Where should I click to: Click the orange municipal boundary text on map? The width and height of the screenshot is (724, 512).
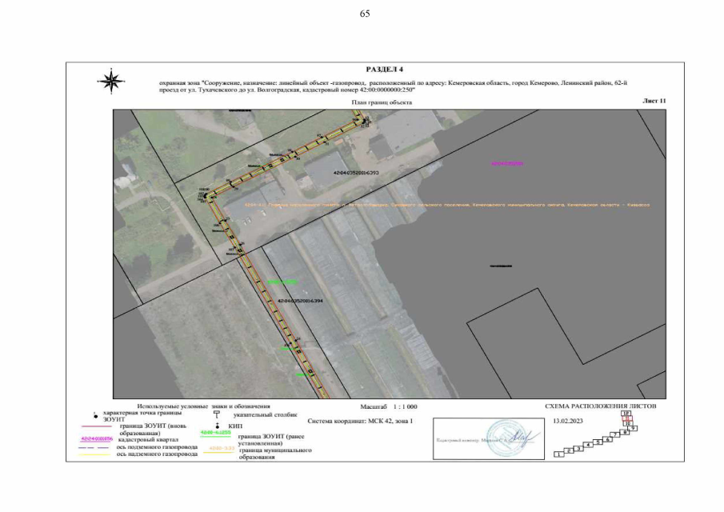(x=448, y=205)
